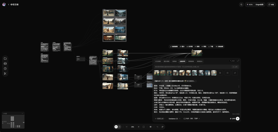Click the first reference image thumbnail
278x132 pixels.
tap(157, 73)
